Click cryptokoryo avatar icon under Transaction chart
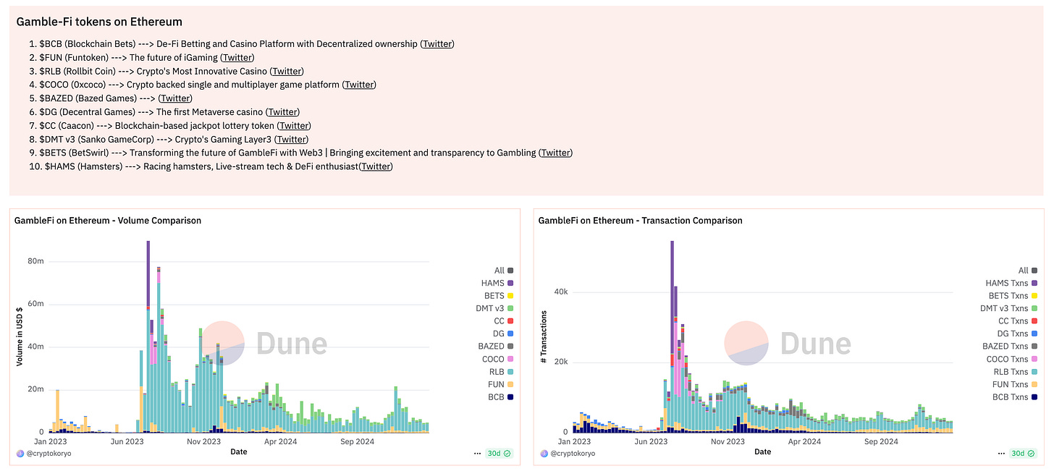The width and height of the screenshot is (1054, 471). [x=544, y=453]
